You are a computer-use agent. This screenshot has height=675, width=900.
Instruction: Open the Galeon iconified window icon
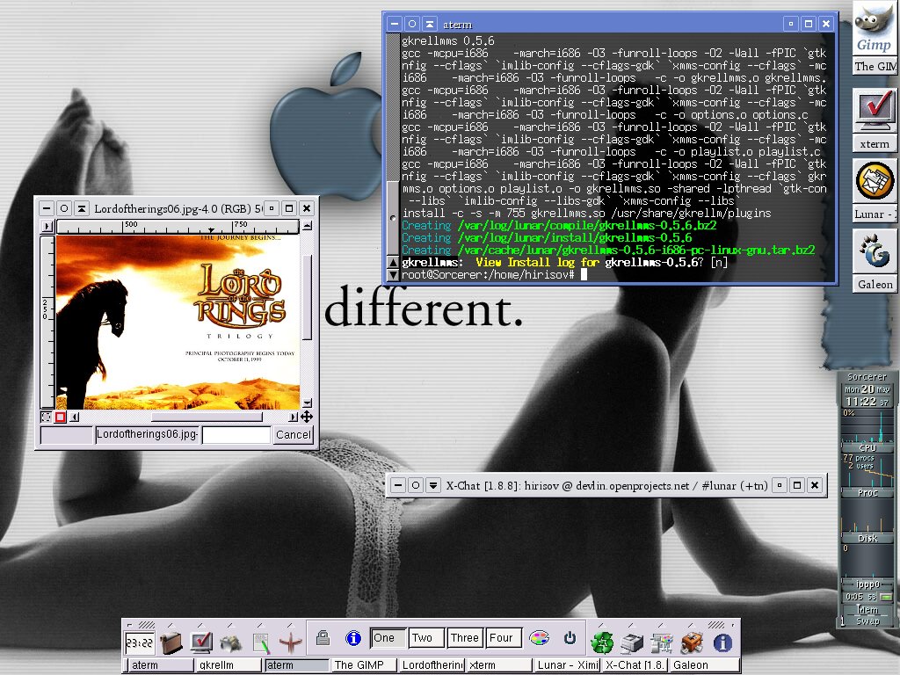click(875, 251)
